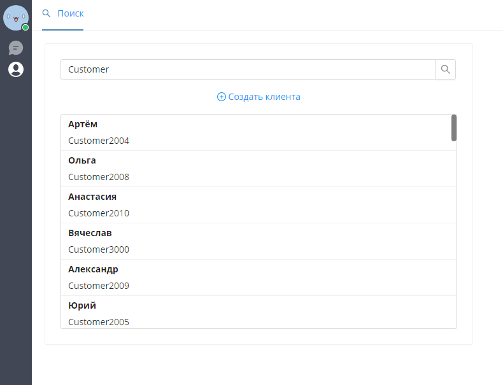Select client Артём from the results

tap(259, 132)
